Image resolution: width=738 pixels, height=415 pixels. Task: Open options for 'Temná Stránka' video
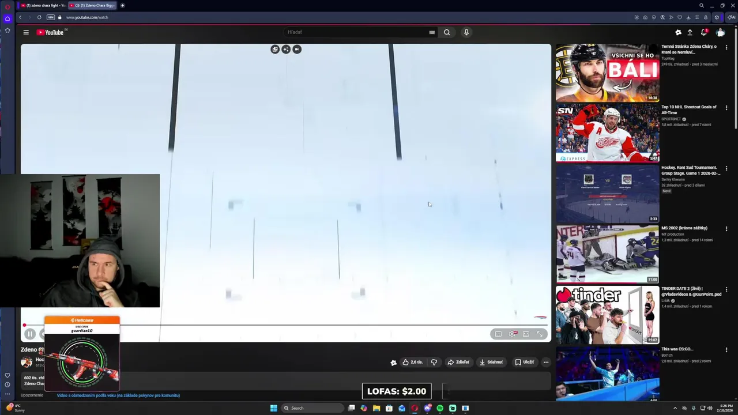coord(726,47)
